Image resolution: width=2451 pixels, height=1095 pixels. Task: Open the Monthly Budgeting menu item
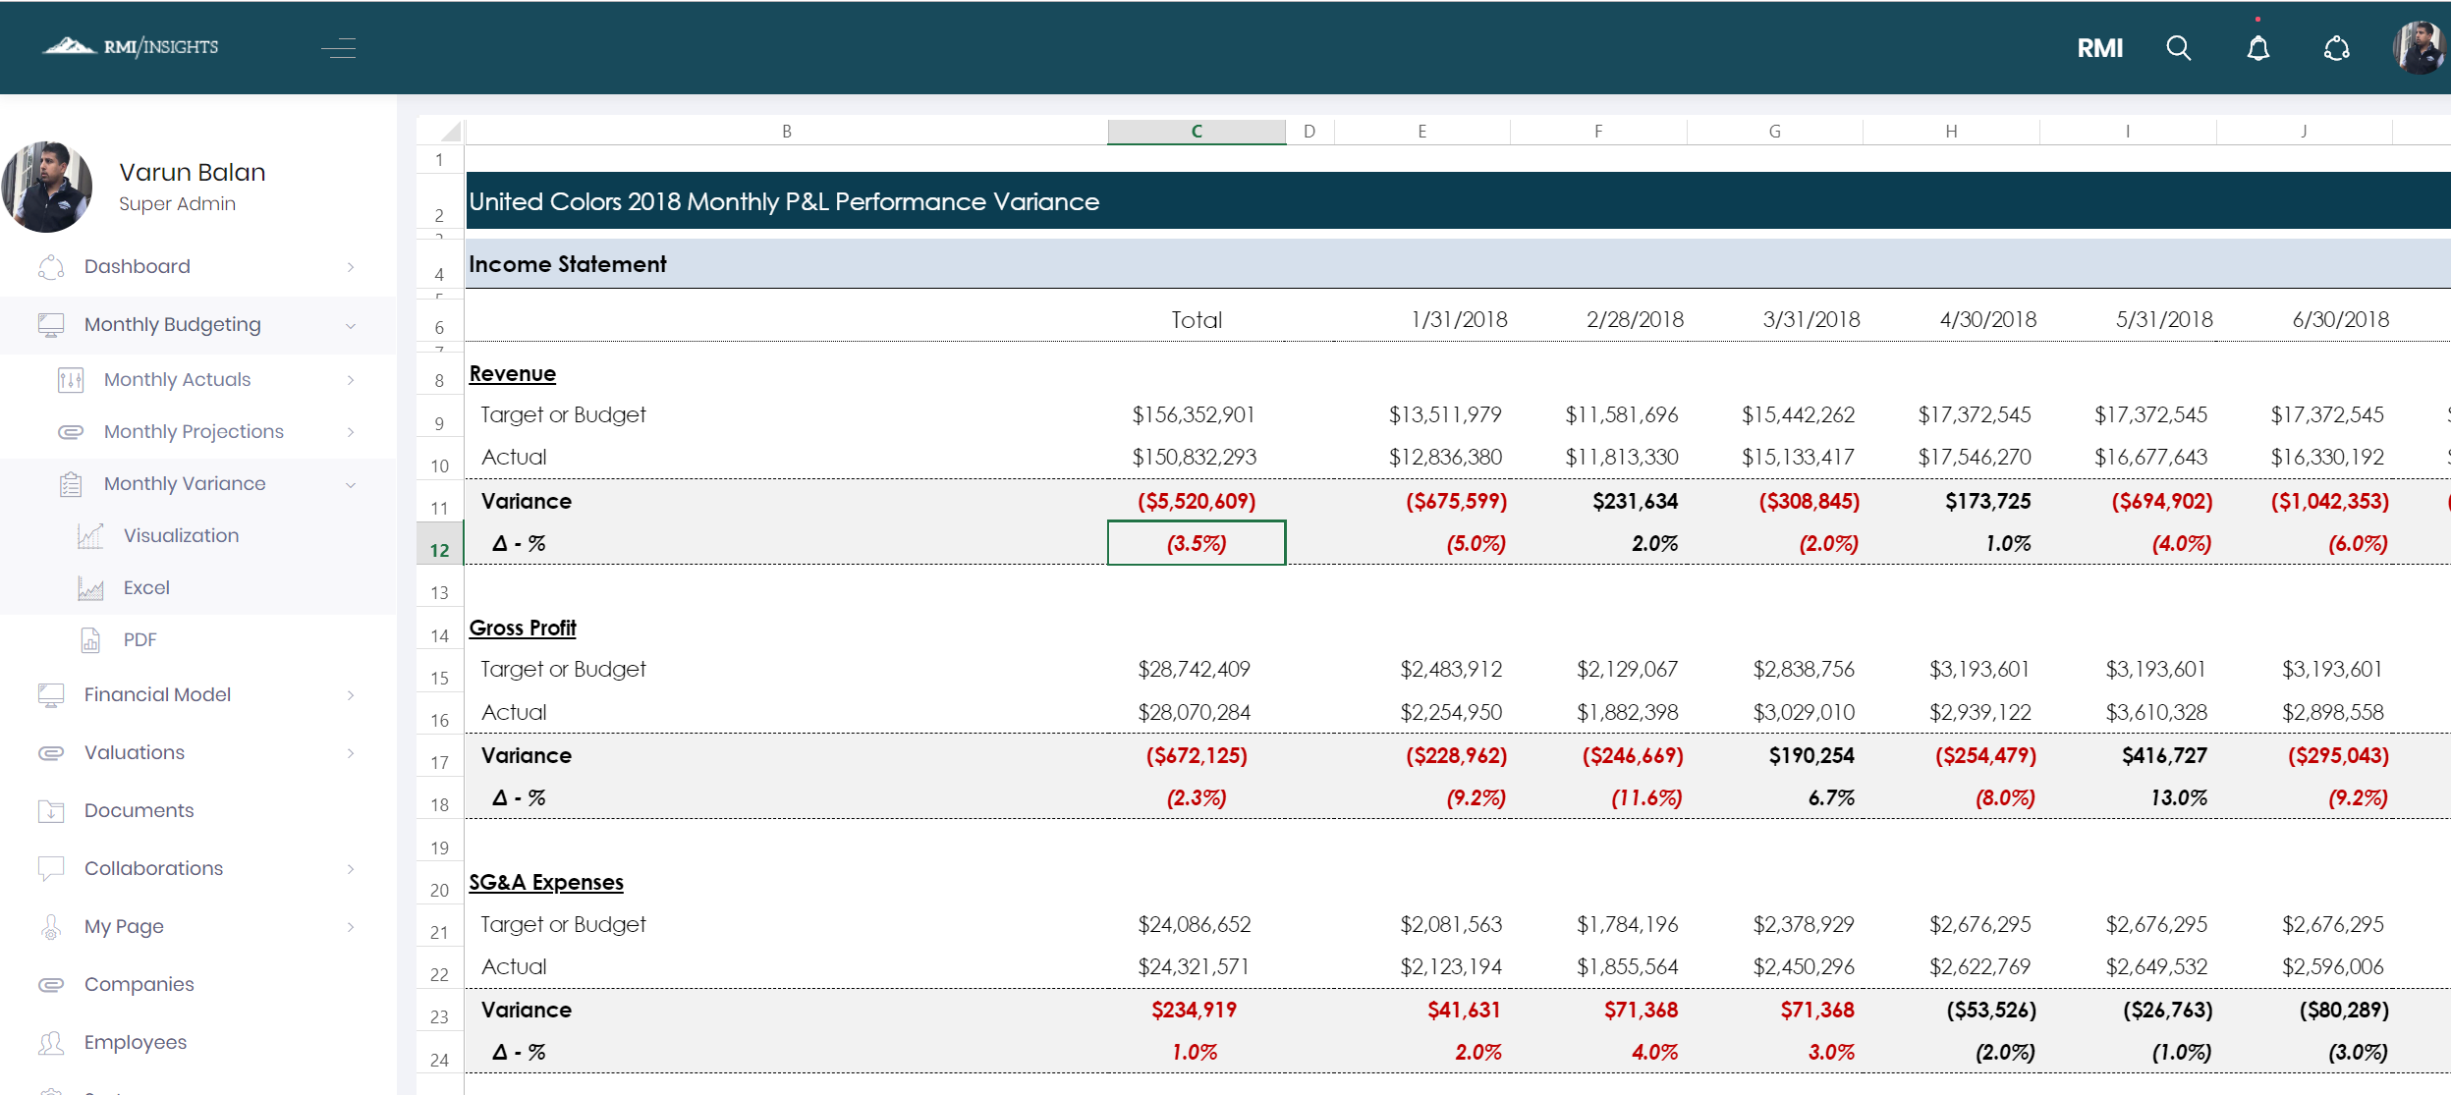pos(173,324)
